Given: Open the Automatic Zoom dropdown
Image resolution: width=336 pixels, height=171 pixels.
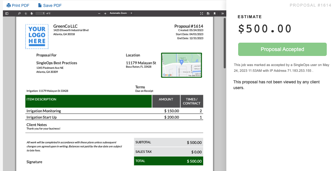Looking at the screenshot, I should pos(121,13).
